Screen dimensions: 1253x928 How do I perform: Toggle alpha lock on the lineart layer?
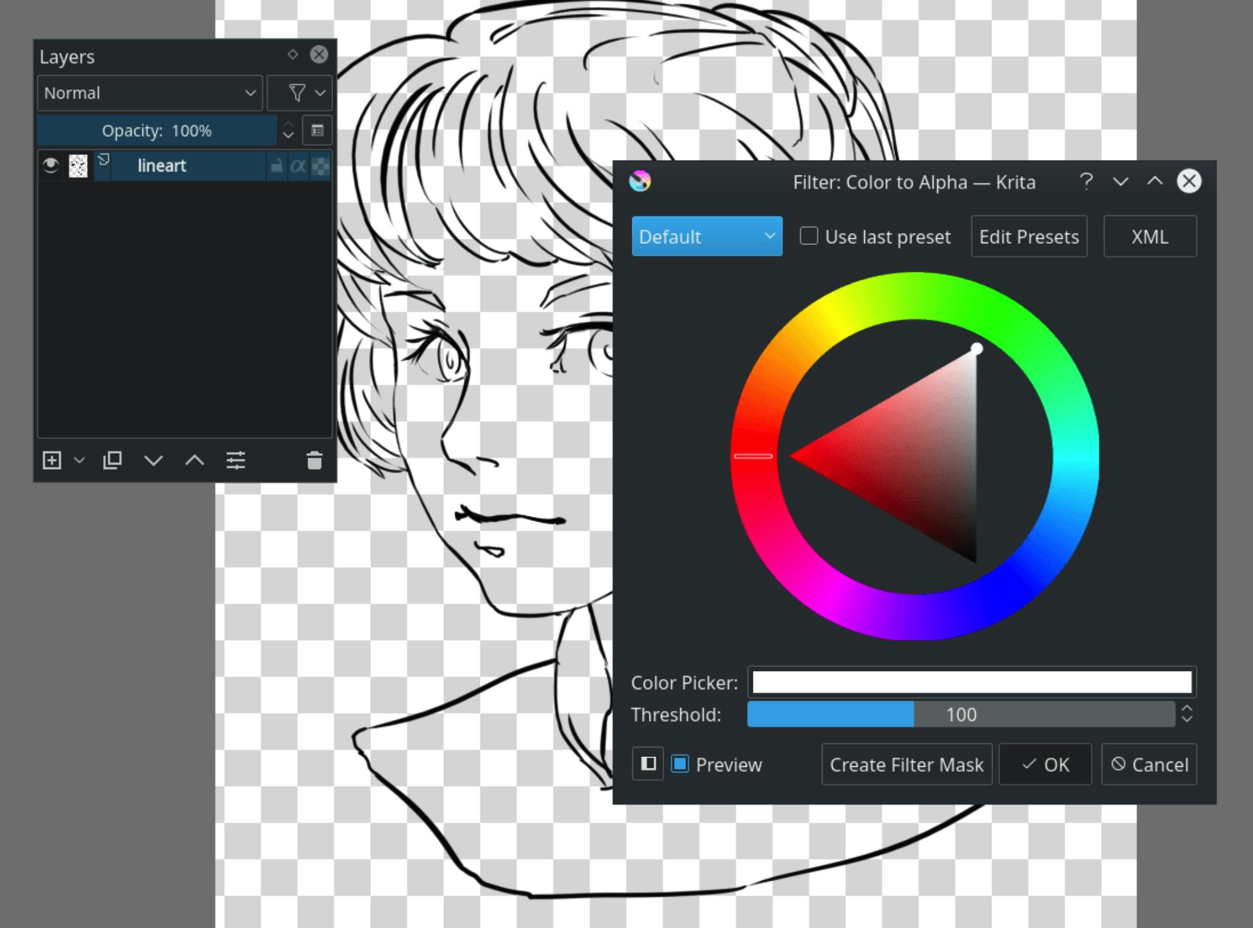click(x=299, y=166)
